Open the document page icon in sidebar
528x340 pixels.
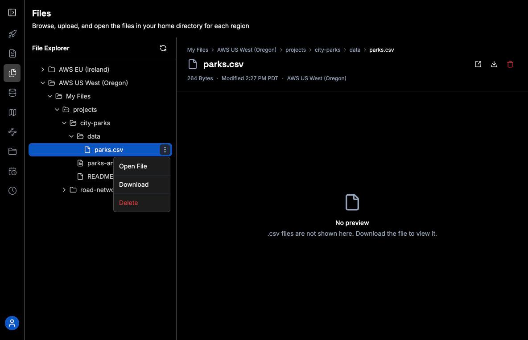point(12,53)
